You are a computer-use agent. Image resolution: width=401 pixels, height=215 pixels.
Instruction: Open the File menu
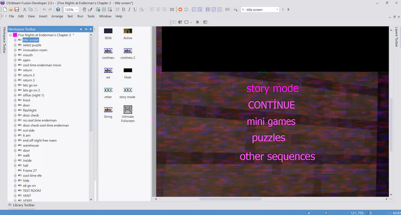[12, 16]
